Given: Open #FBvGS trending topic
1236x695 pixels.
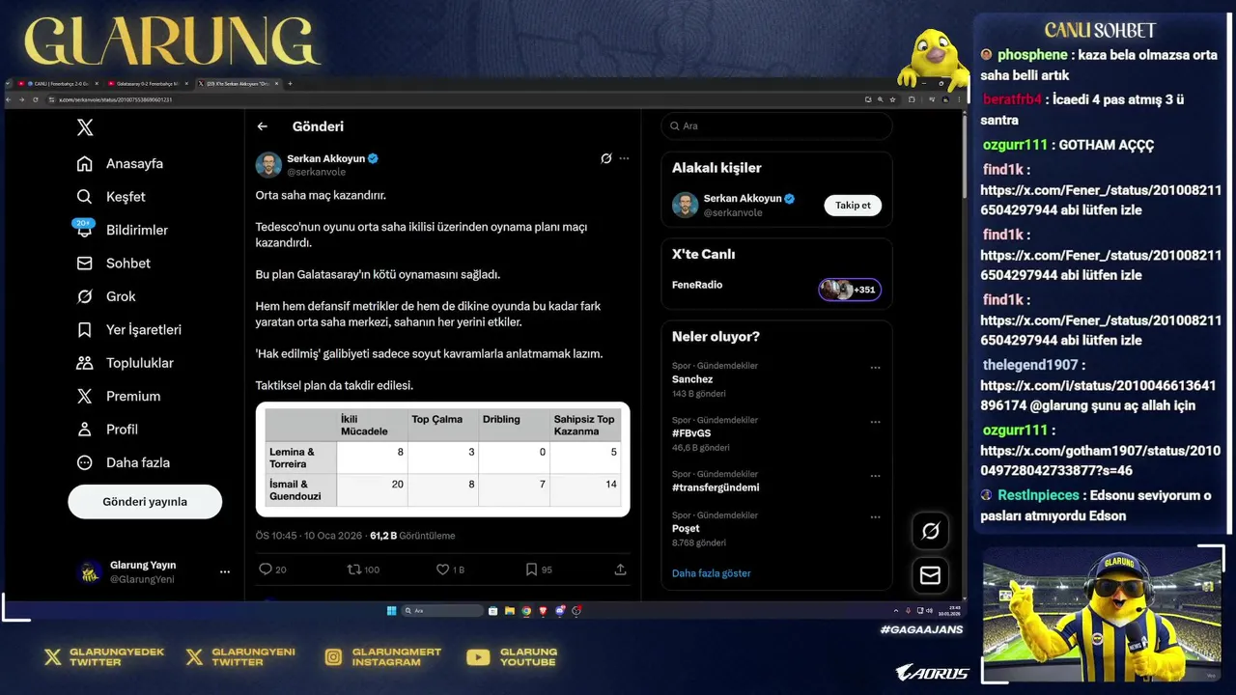Looking at the screenshot, I should click(693, 433).
